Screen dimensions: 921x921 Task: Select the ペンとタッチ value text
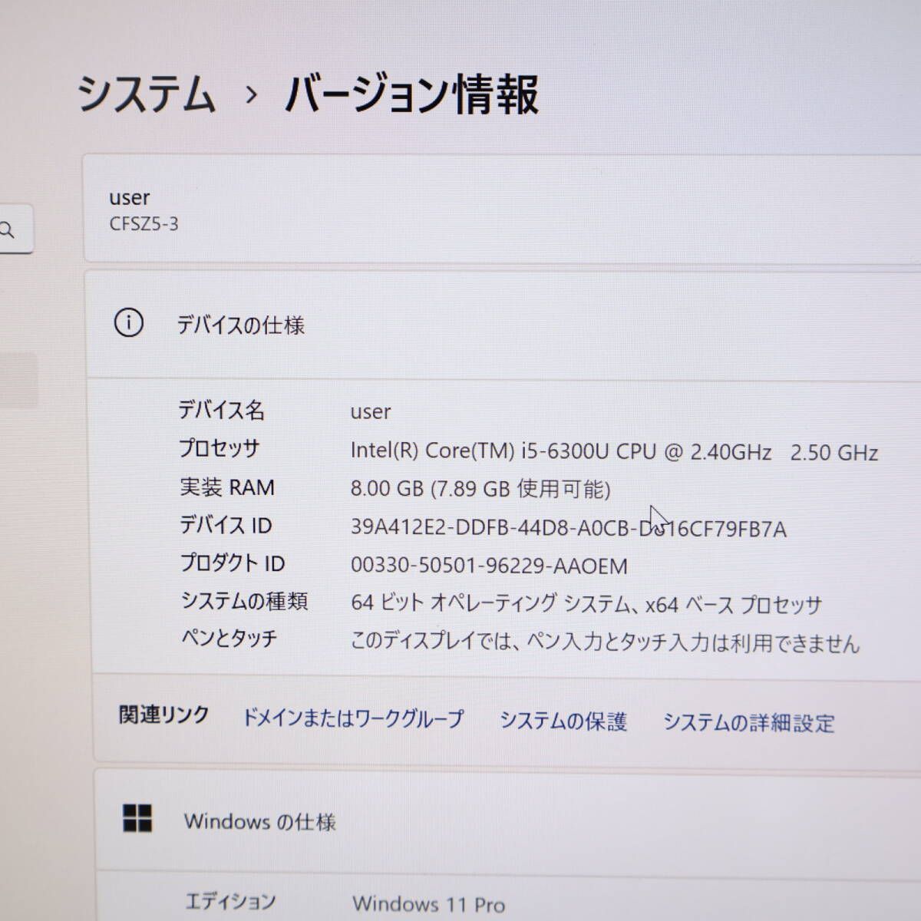point(605,642)
